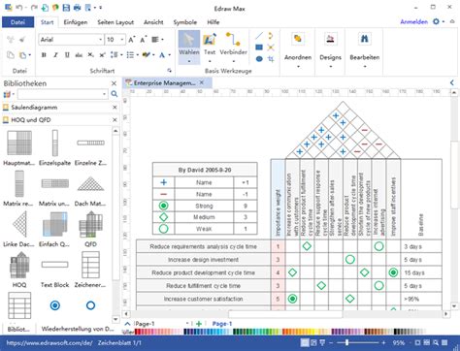Click the Designs icon
Image resolution: width=460 pixels, height=351 pixels.
click(330, 39)
